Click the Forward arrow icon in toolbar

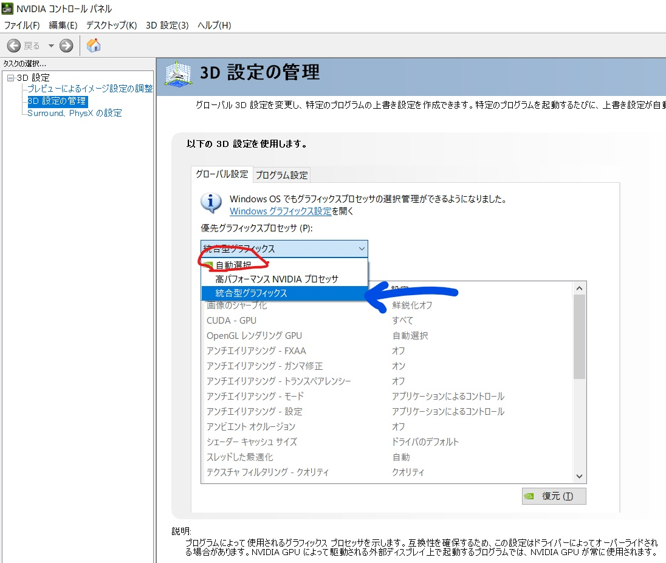click(x=66, y=46)
